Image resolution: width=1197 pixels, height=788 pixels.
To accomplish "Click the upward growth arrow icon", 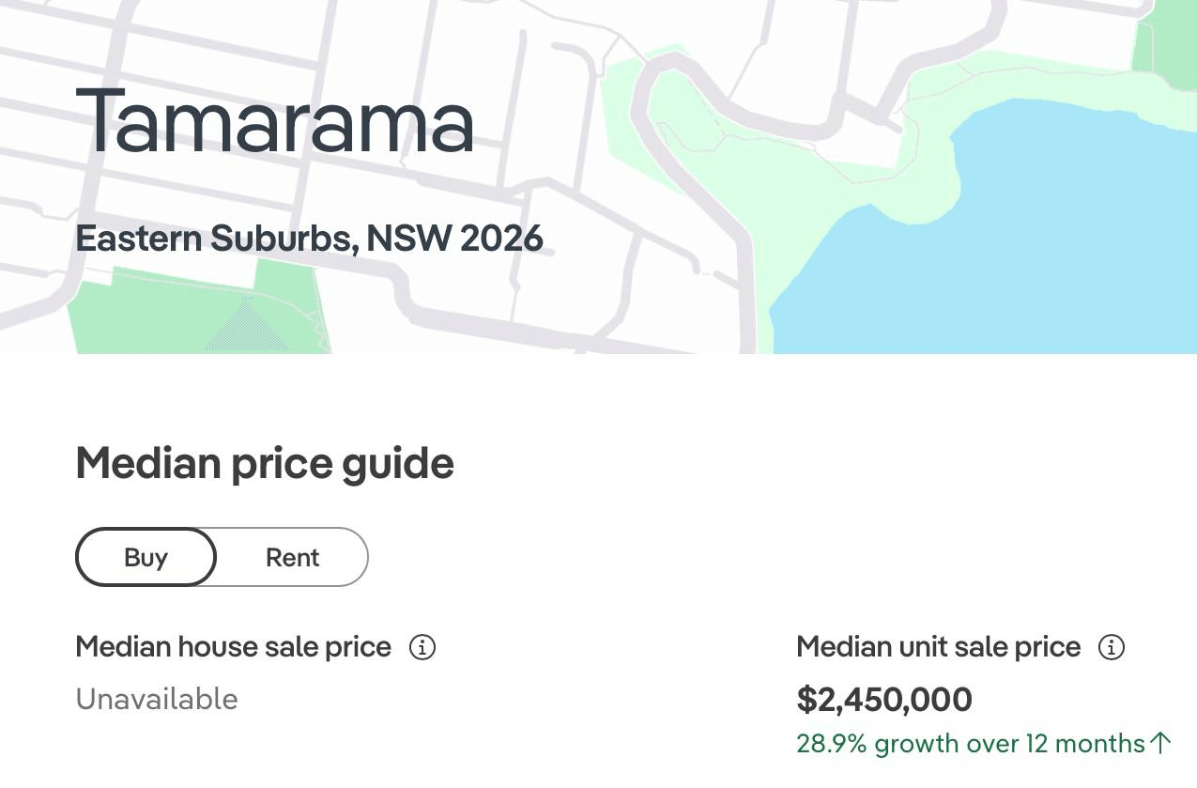I will 1161,743.
